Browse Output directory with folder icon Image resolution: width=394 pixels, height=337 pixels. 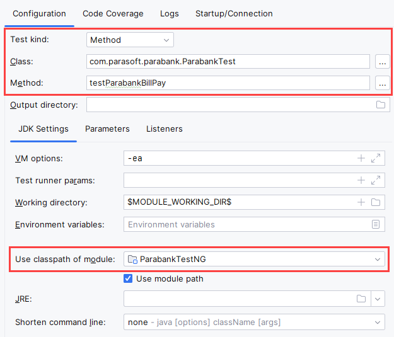[x=381, y=105]
